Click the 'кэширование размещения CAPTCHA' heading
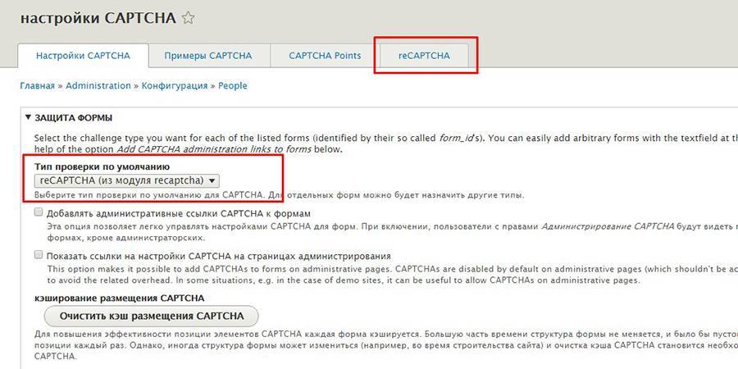Viewport: 738px width, 369px height. pyautogui.click(x=120, y=298)
